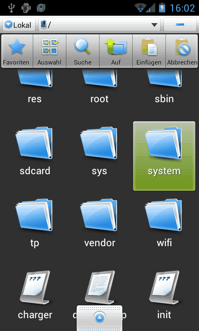This screenshot has width=199, height=331.
Task: Expand the Lokal location dropdown
Action: click(19, 25)
